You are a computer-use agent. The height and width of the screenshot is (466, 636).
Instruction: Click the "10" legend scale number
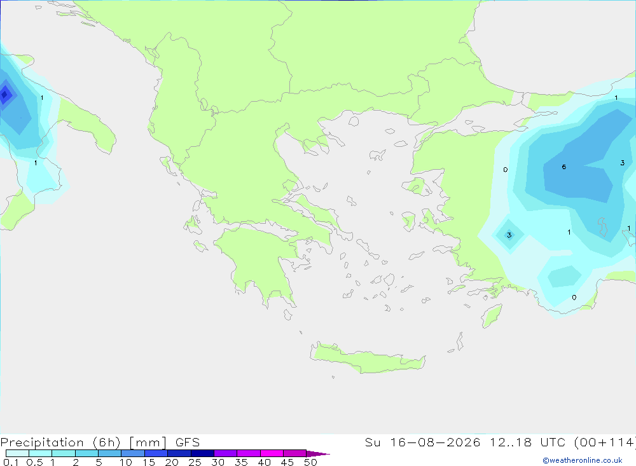click(x=126, y=462)
